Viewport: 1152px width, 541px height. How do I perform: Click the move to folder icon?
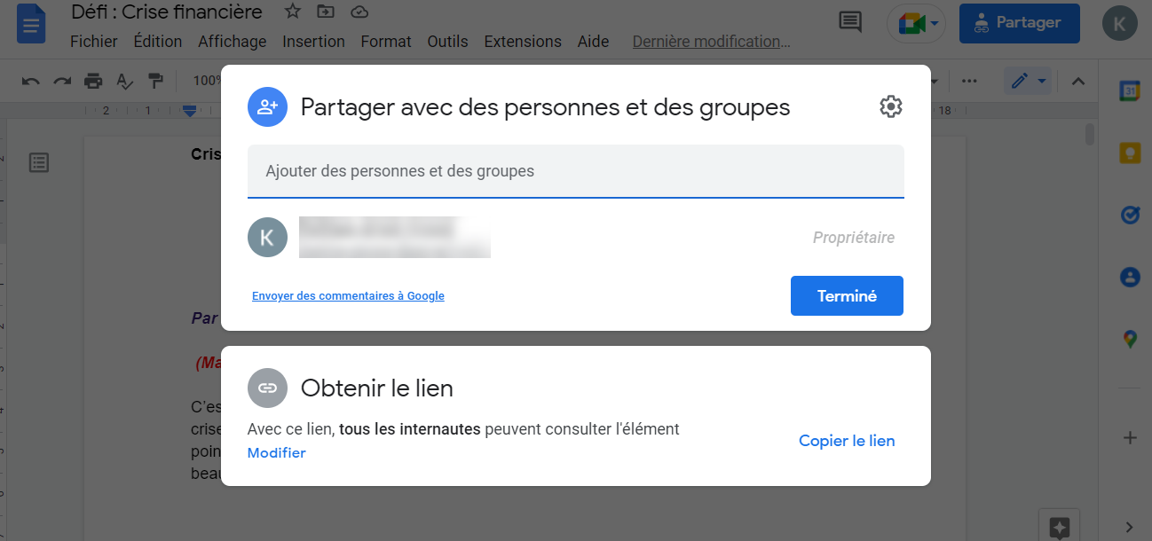click(326, 12)
